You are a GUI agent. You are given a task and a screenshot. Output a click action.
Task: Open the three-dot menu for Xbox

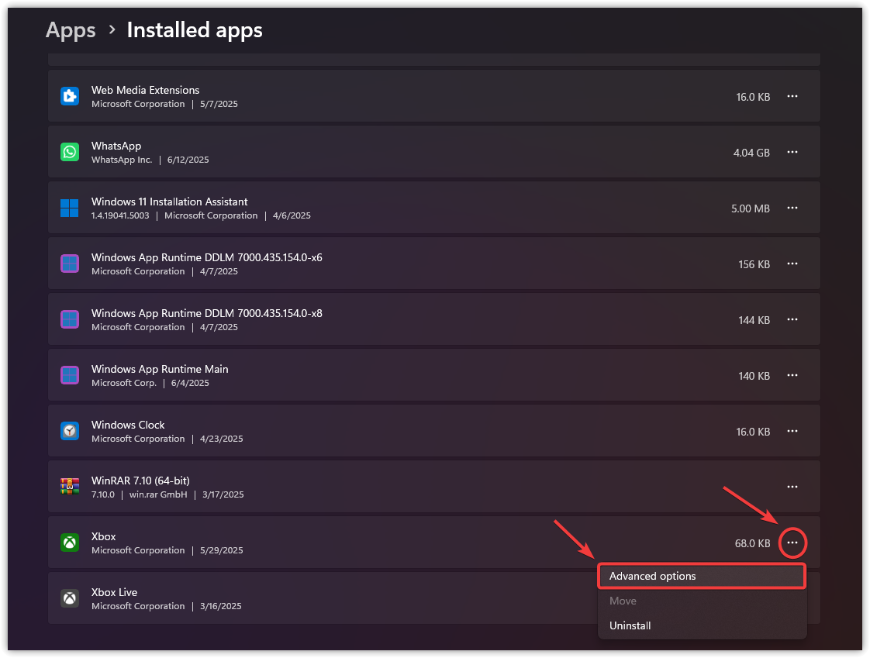pos(792,543)
